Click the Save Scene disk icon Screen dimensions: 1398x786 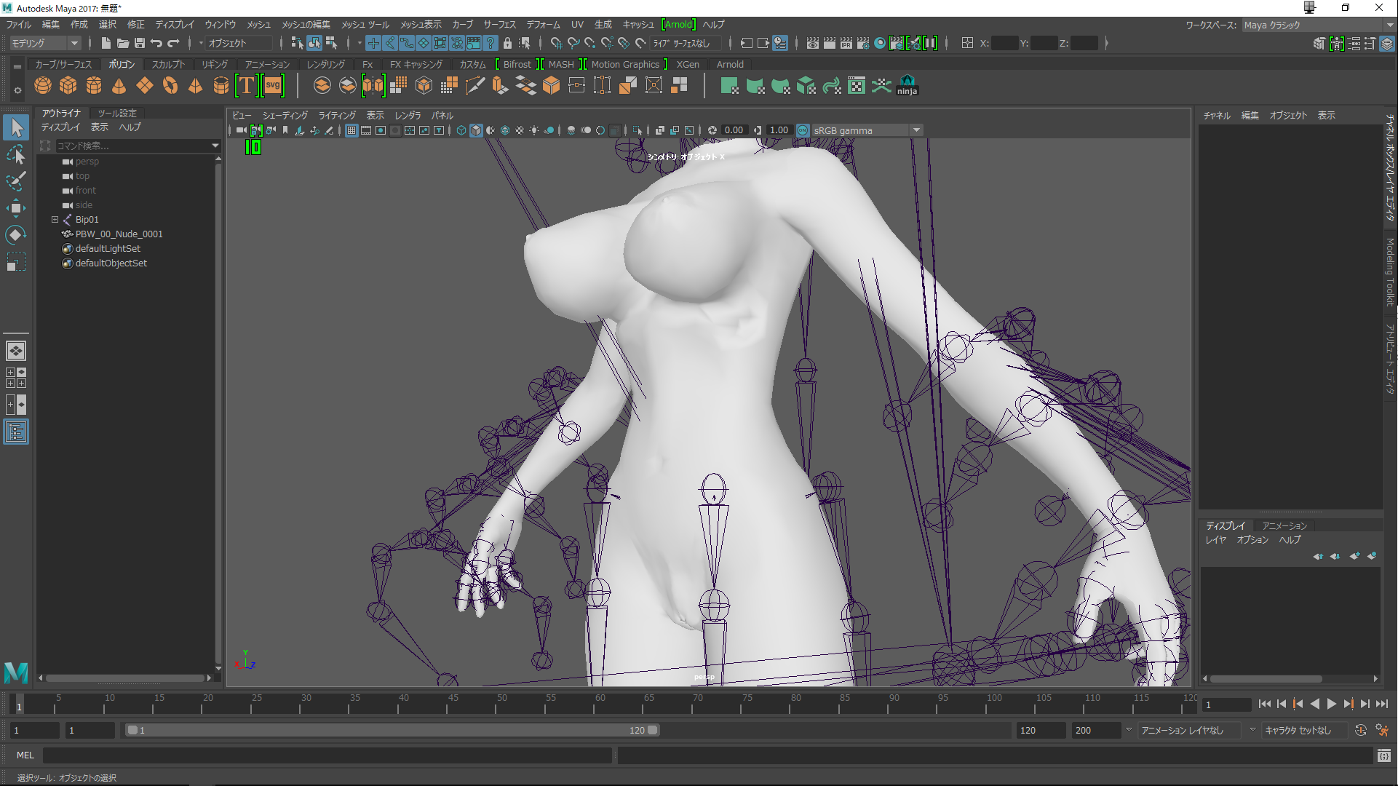[140, 43]
